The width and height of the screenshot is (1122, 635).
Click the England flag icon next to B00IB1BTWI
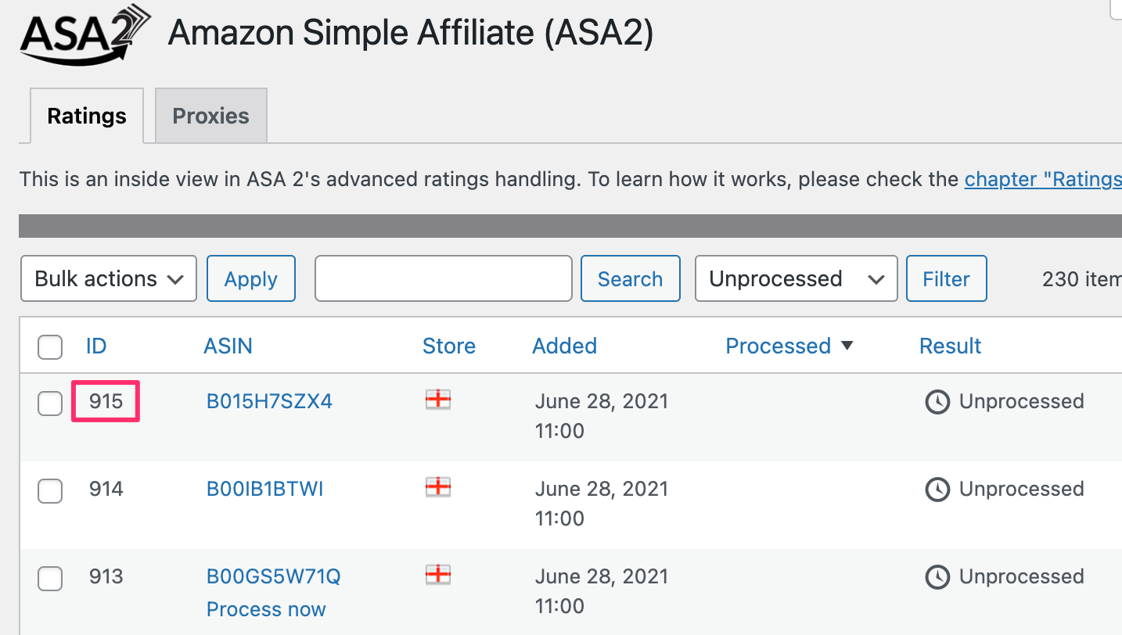click(x=437, y=487)
